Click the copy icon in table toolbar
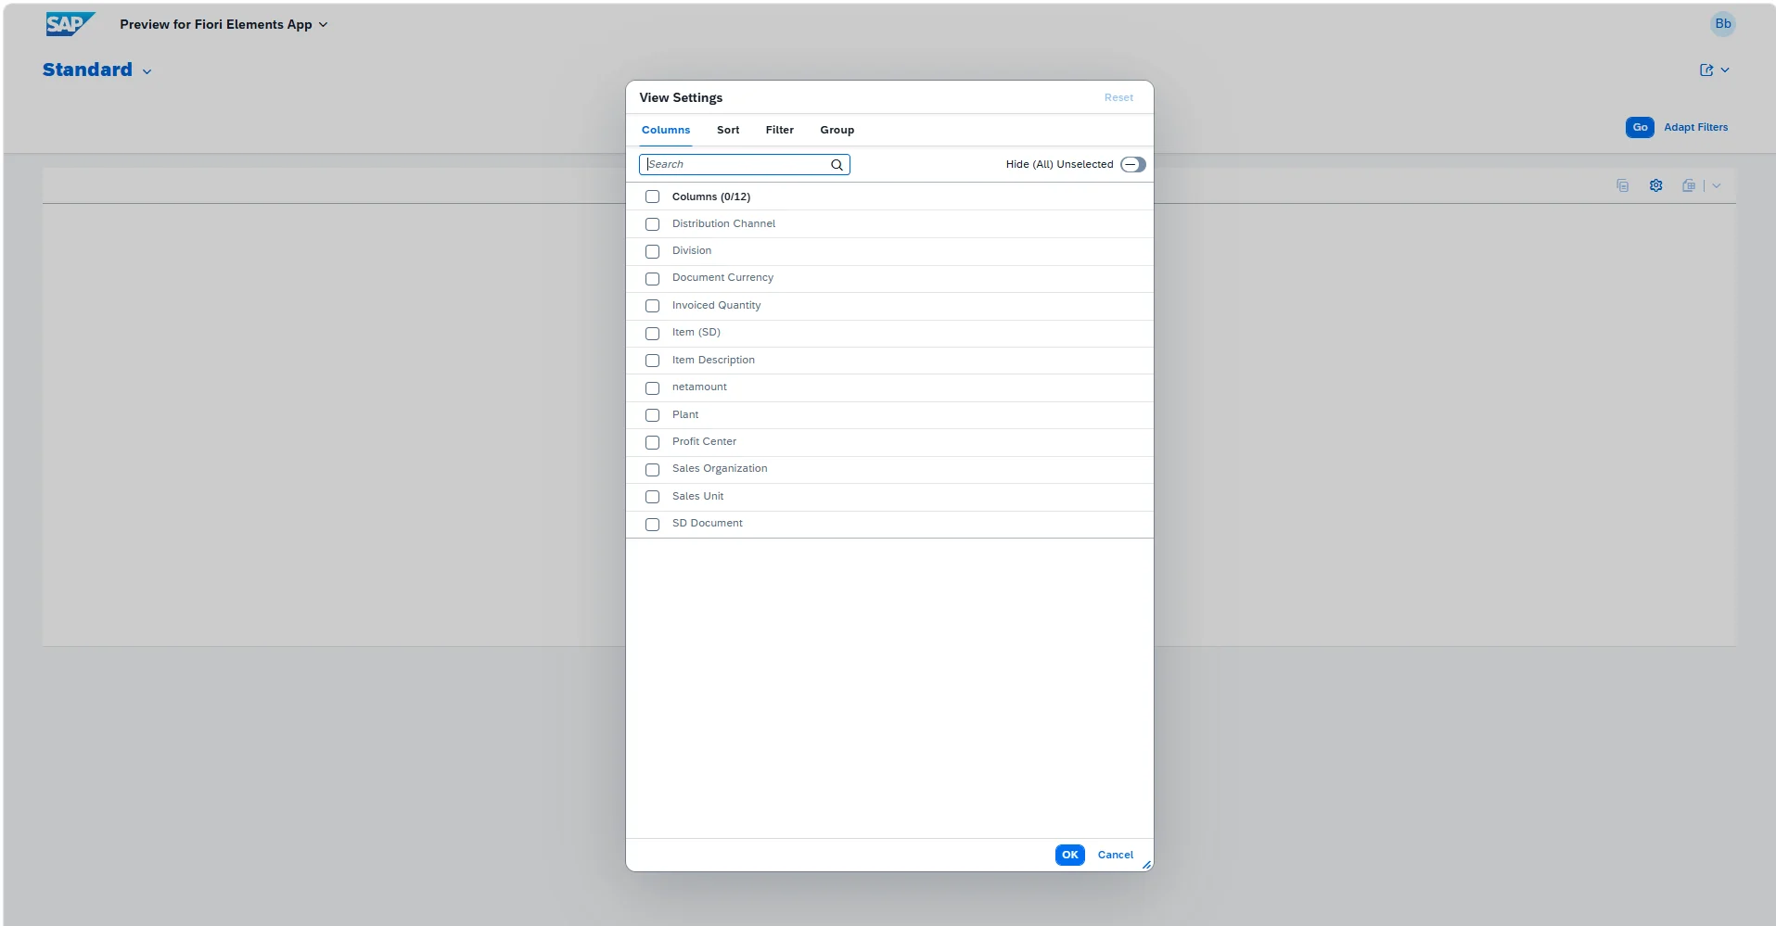 [1622, 186]
